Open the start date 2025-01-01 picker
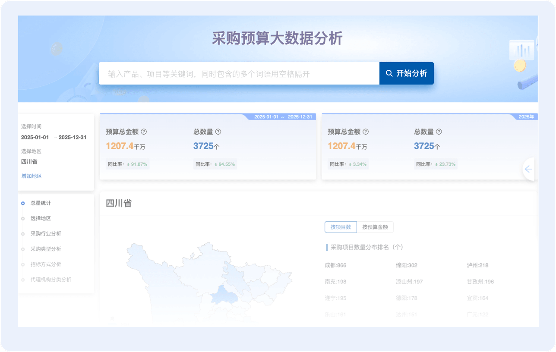 tap(35, 138)
